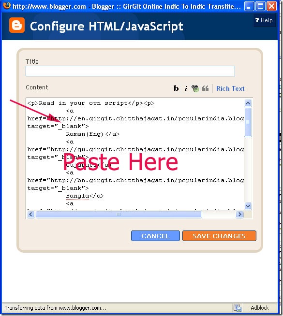Switch to Rich Text editing mode
Image resolution: width=283 pixels, height=316 pixels.
coord(230,88)
